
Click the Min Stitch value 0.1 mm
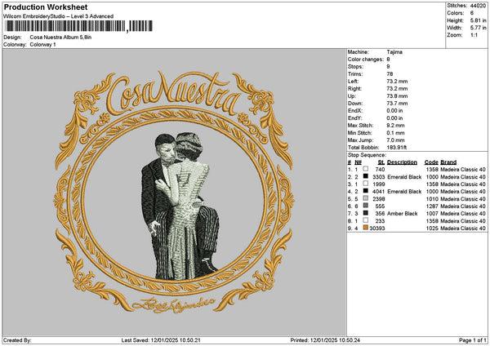click(395, 133)
